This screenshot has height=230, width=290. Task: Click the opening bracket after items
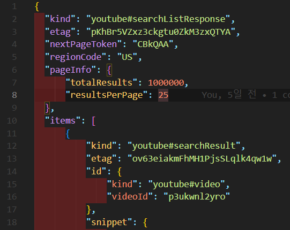coord(94,121)
